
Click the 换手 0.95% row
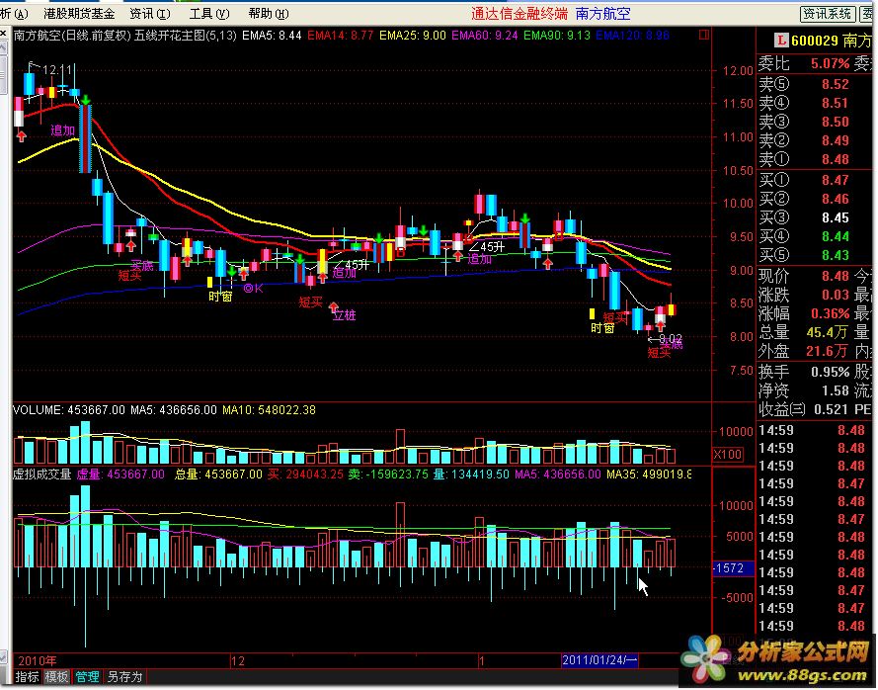point(804,373)
